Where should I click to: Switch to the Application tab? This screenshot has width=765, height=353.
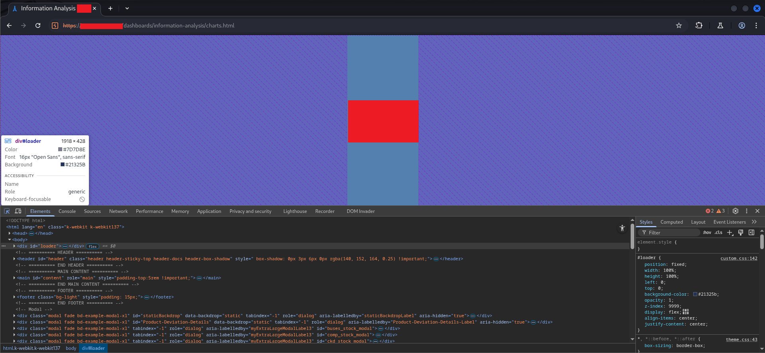pyautogui.click(x=209, y=211)
